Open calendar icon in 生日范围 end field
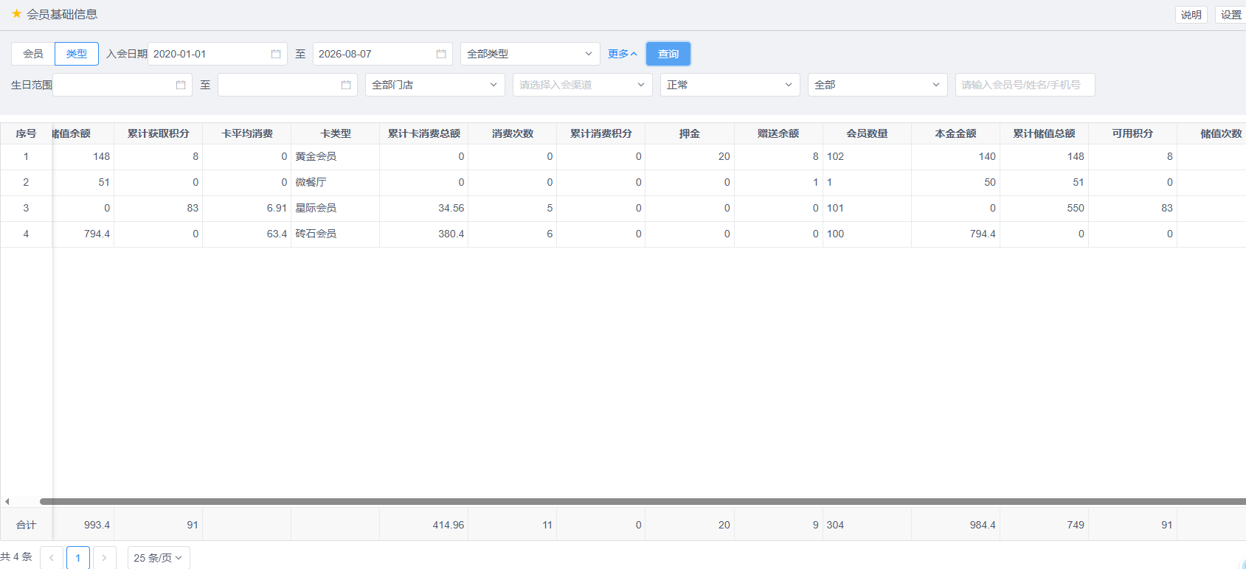Viewport: 1246px width, 569px height. pos(346,85)
